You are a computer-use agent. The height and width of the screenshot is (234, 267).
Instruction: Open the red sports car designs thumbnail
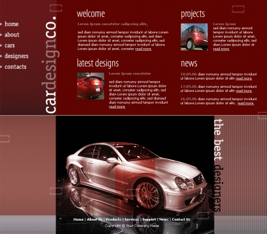pyautogui.click(x=90, y=86)
